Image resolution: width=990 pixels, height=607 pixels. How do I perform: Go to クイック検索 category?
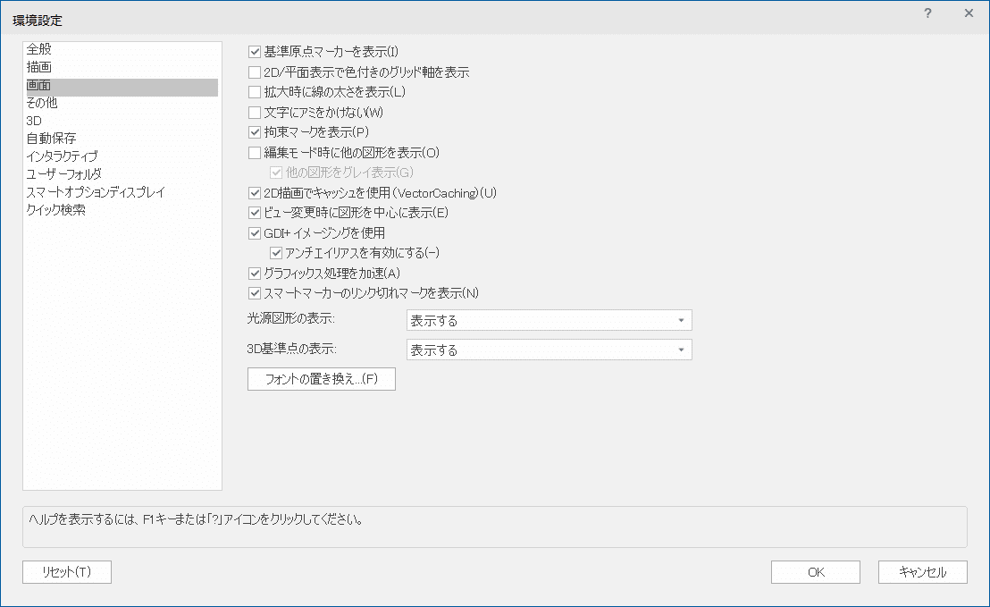coord(122,210)
